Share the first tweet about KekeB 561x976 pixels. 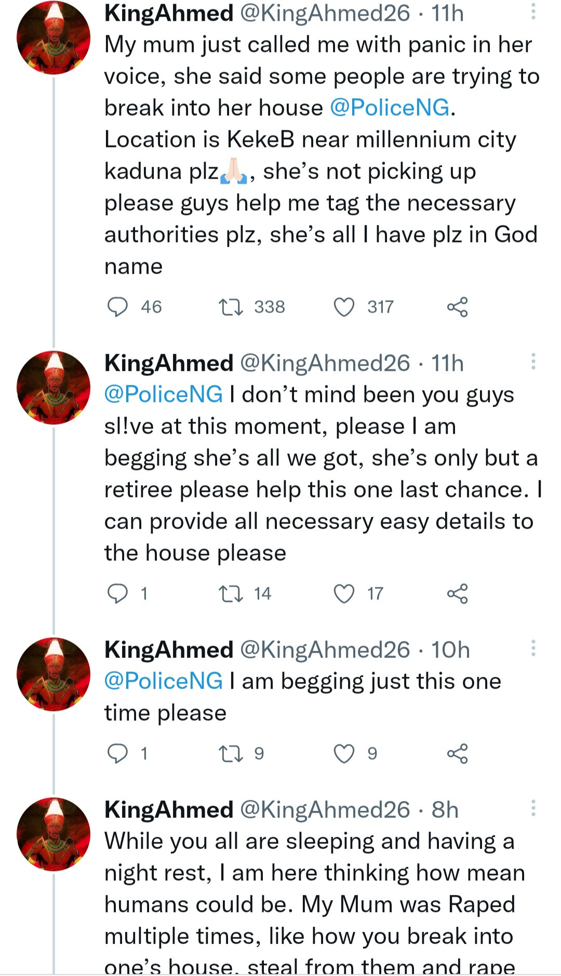(x=457, y=307)
